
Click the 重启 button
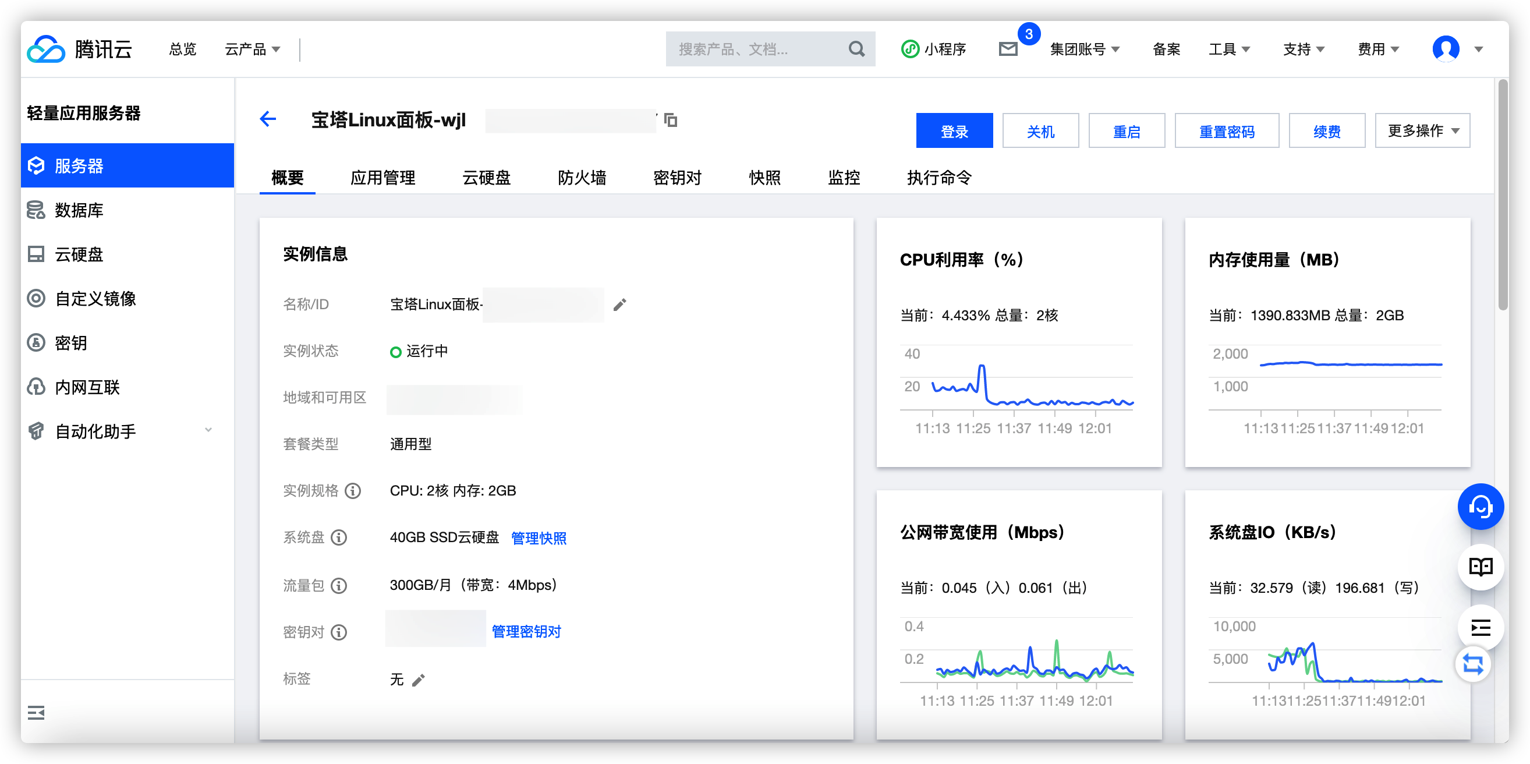click(1127, 130)
